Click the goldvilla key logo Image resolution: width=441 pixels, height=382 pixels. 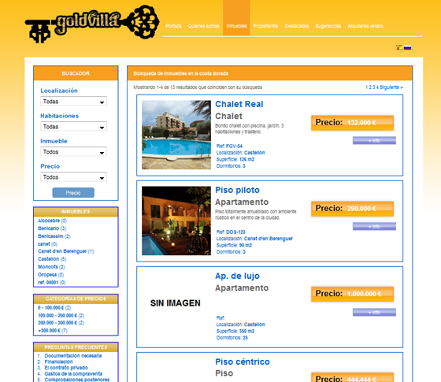[92, 24]
